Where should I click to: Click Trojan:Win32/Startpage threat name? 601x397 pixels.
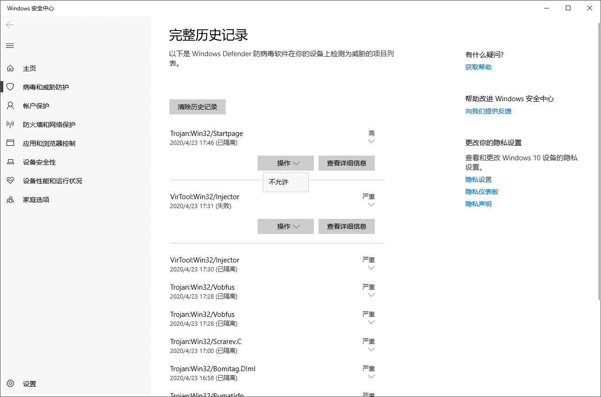206,134
